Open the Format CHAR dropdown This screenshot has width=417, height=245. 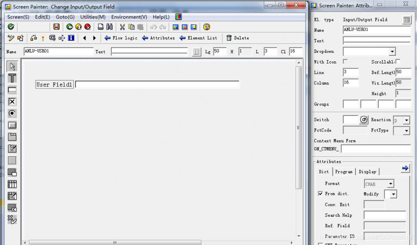(x=391, y=184)
